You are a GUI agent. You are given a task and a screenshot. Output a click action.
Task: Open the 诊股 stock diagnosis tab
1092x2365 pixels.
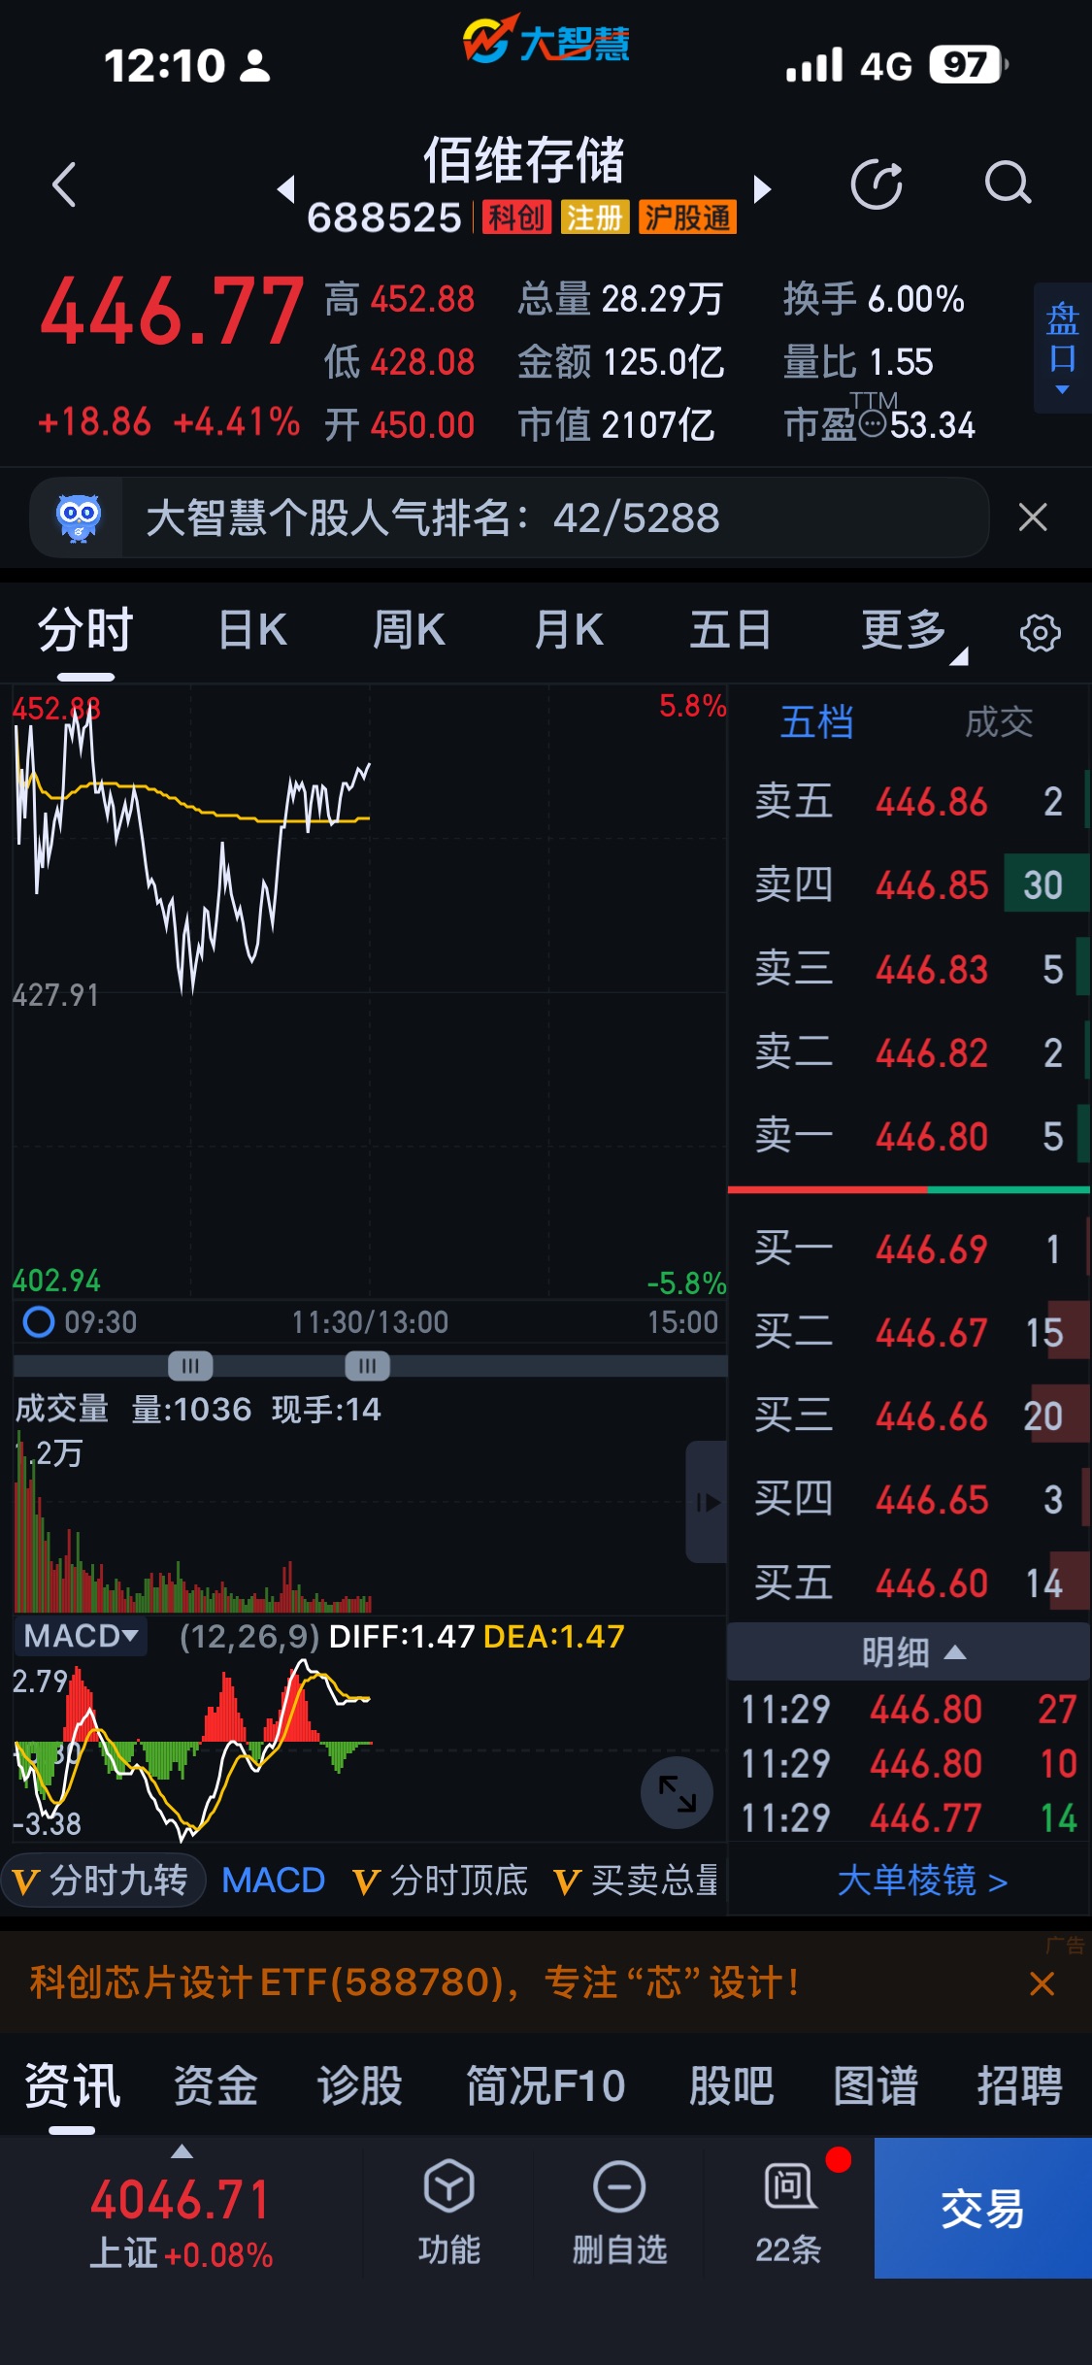pyautogui.click(x=360, y=2085)
